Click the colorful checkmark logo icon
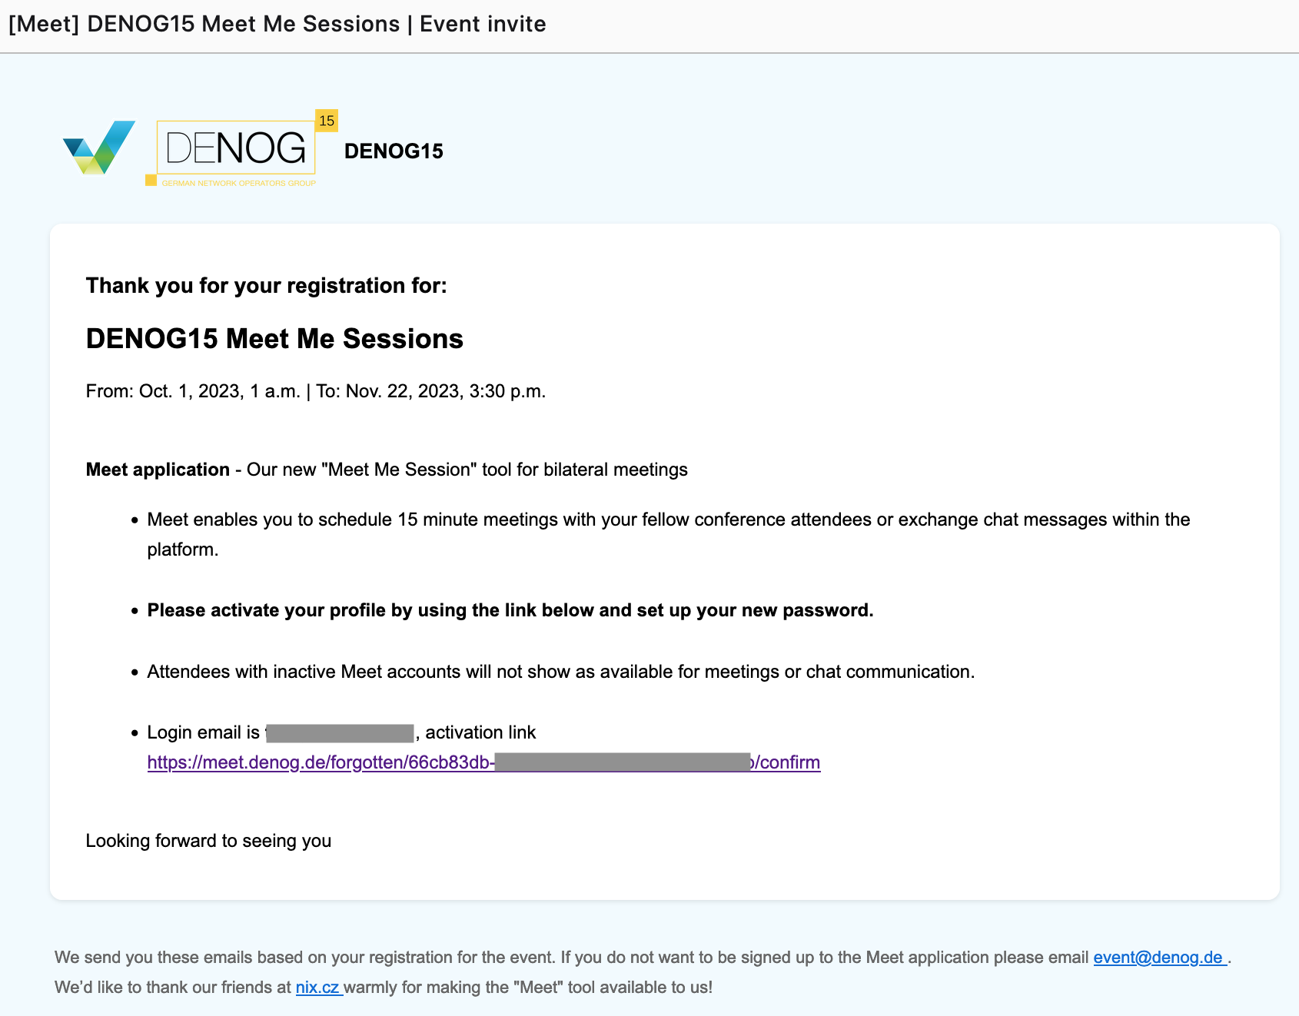The height and width of the screenshot is (1016, 1299). click(99, 148)
